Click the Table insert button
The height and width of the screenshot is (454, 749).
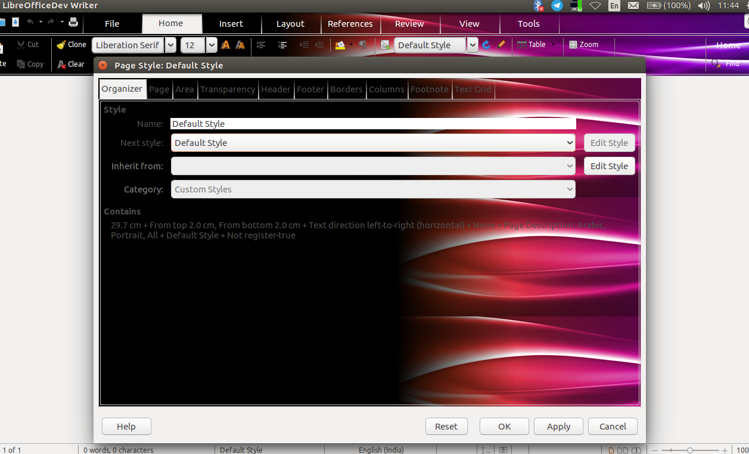click(532, 45)
